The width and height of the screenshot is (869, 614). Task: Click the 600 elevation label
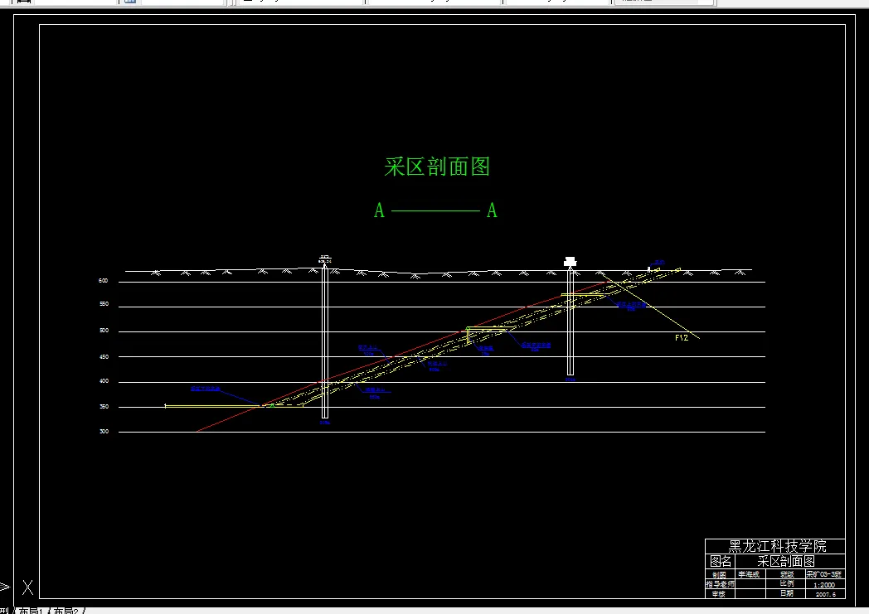[x=104, y=281]
